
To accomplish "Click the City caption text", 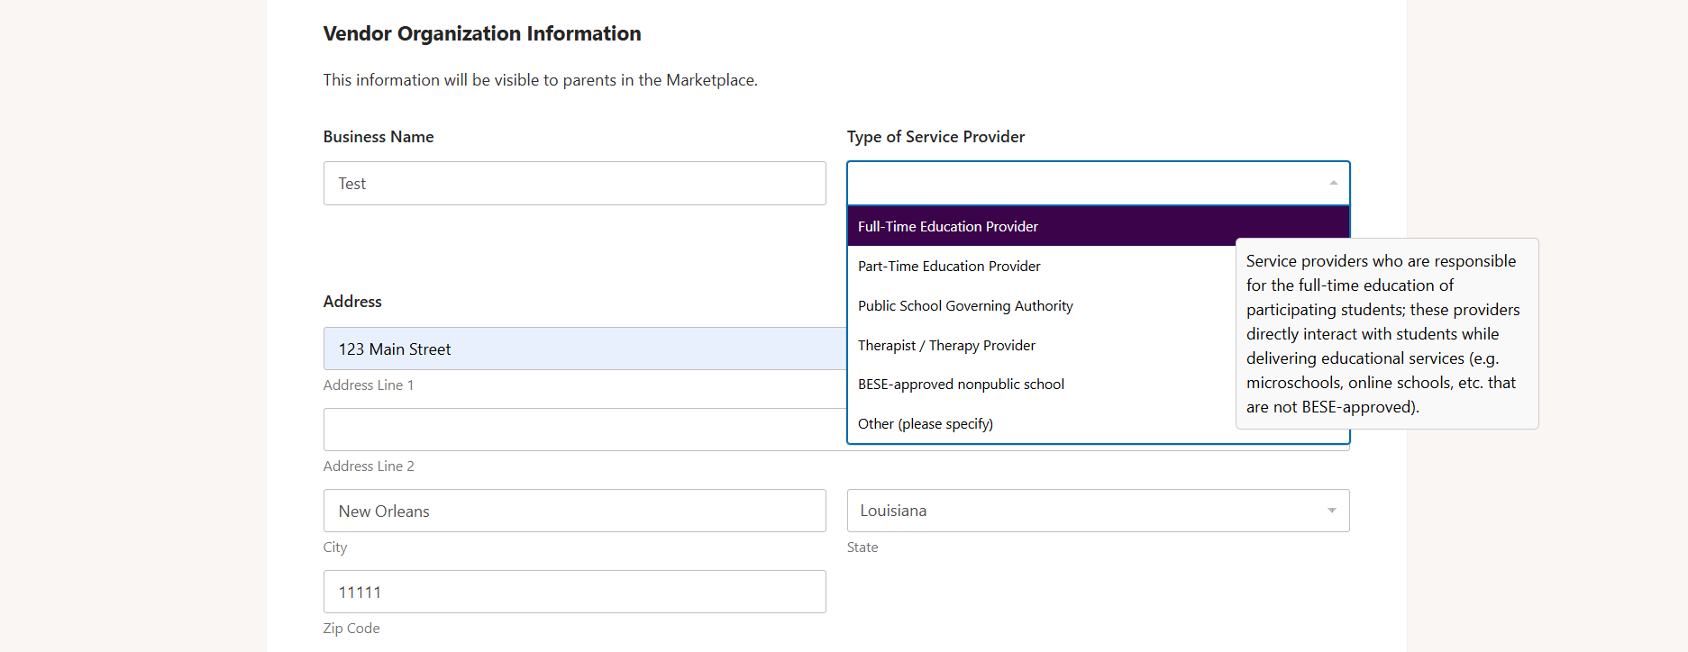I will 335,547.
